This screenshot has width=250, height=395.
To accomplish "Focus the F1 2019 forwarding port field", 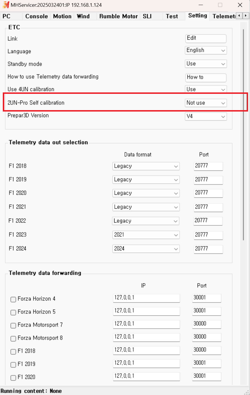I will (x=207, y=363).
